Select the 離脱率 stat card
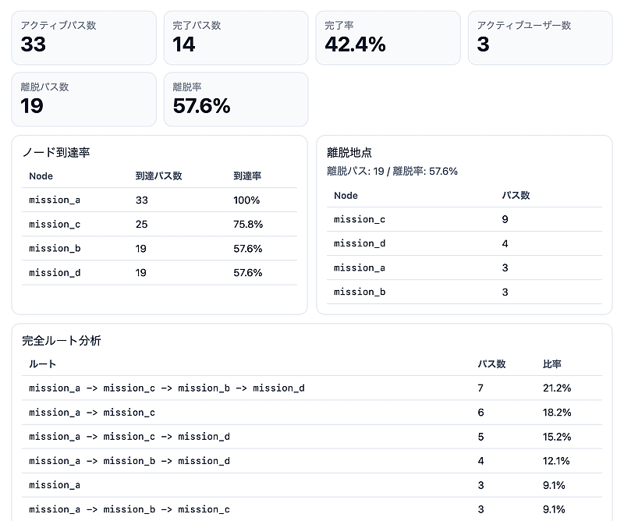 click(x=236, y=99)
